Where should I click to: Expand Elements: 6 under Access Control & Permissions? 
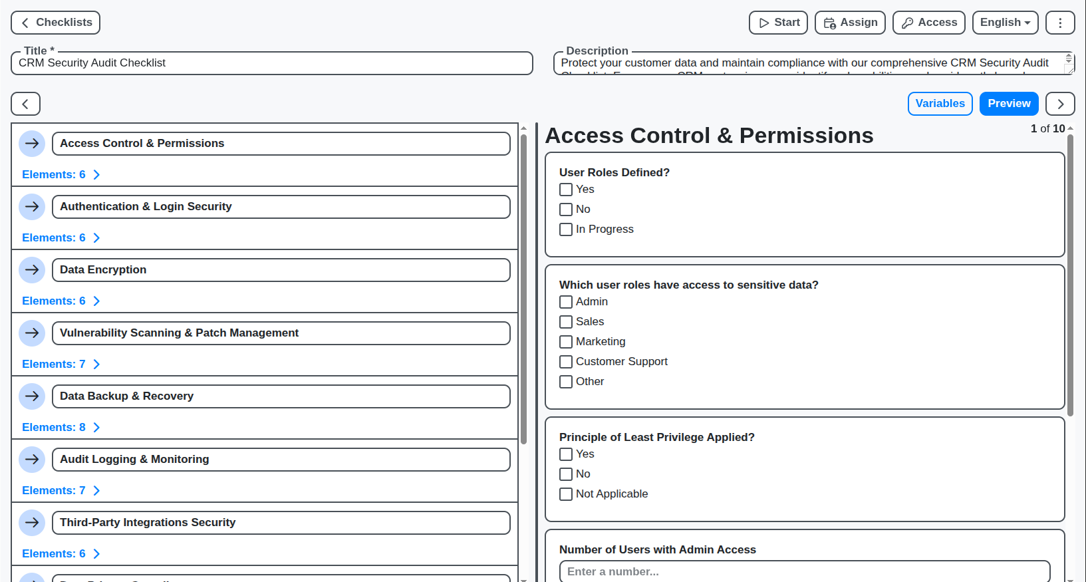[61, 175]
